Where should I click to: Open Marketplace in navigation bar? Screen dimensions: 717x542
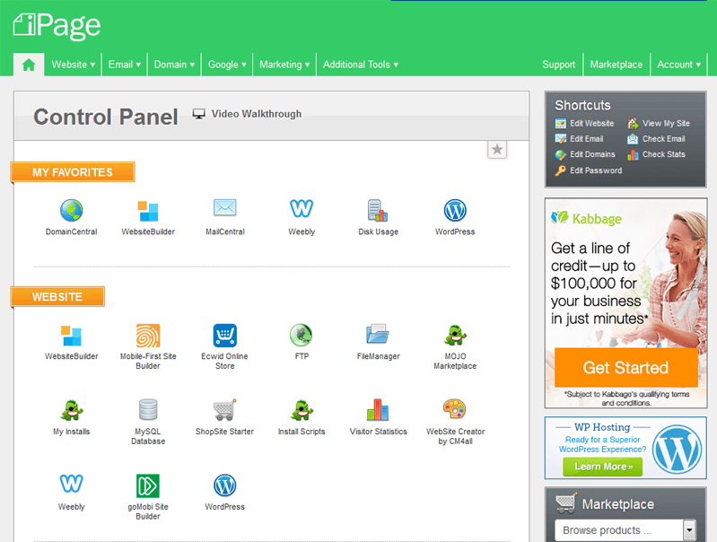(616, 65)
